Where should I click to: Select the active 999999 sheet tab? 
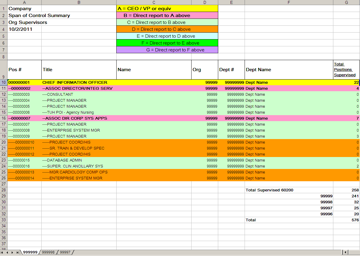point(30,252)
